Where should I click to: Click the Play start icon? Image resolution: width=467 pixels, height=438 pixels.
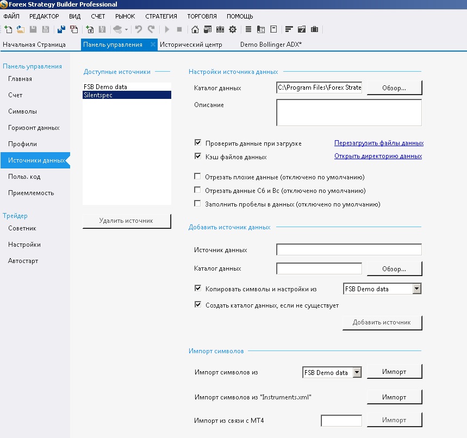pos(167,29)
